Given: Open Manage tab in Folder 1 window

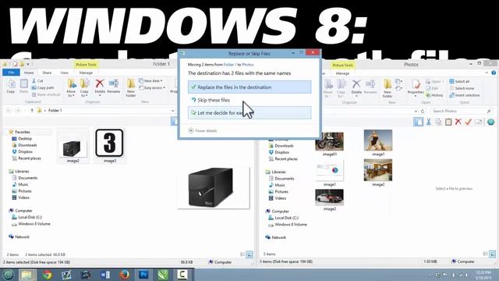Looking at the screenshot, I should 86,73.
